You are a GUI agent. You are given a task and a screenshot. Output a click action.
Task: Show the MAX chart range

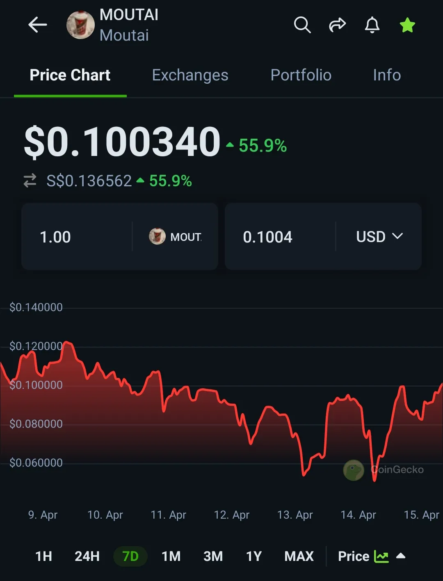299,556
